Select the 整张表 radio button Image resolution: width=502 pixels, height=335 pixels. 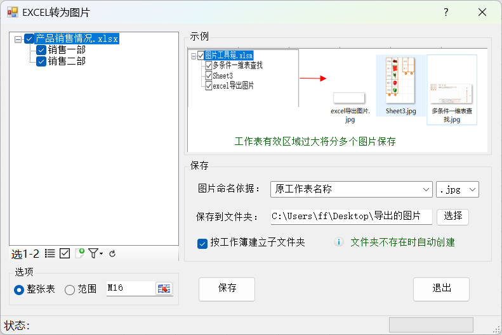pos(19,289)
